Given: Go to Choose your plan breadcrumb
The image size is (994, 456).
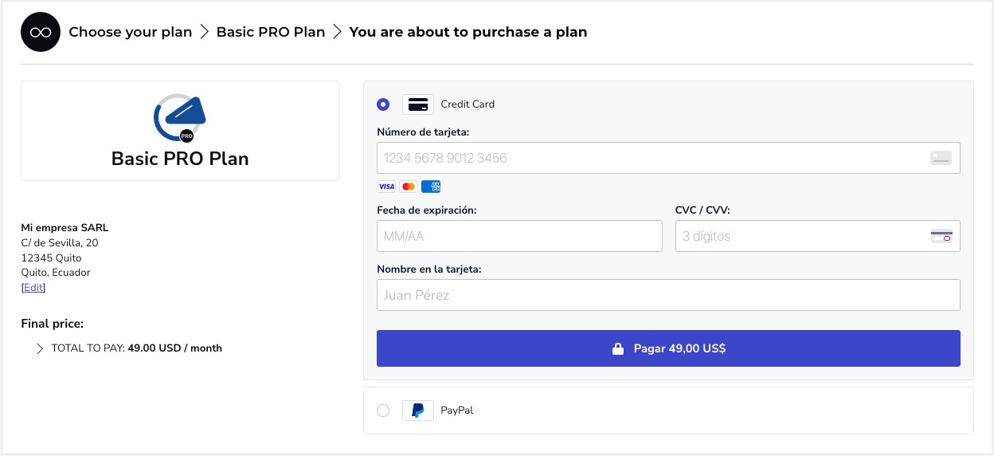Looking at the screenshot, I should pyautogui.click(x=131, y=33).
